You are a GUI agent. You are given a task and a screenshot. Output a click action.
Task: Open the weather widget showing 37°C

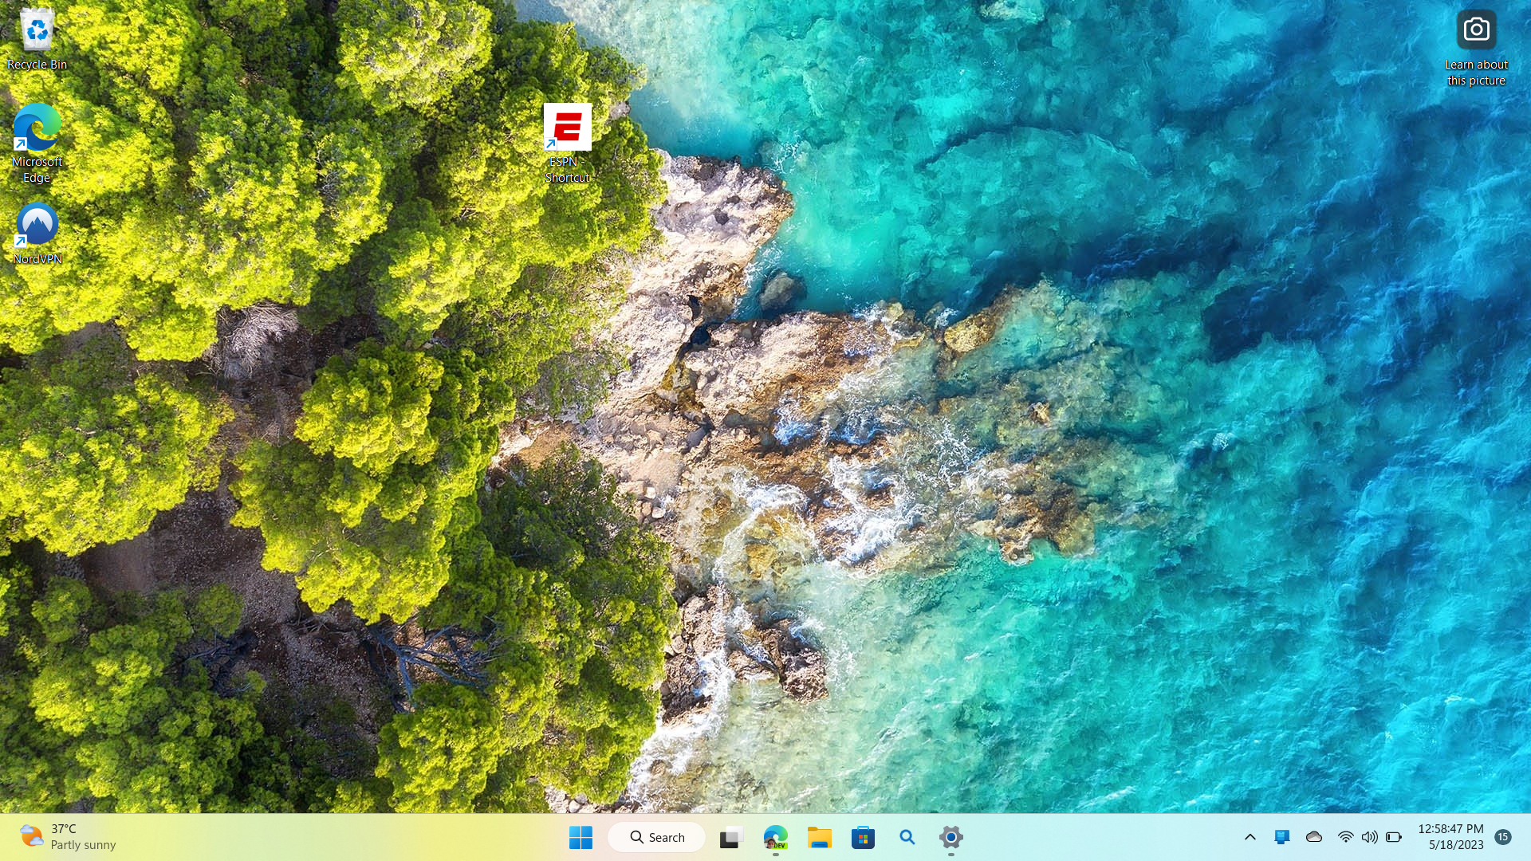(69, 837)
